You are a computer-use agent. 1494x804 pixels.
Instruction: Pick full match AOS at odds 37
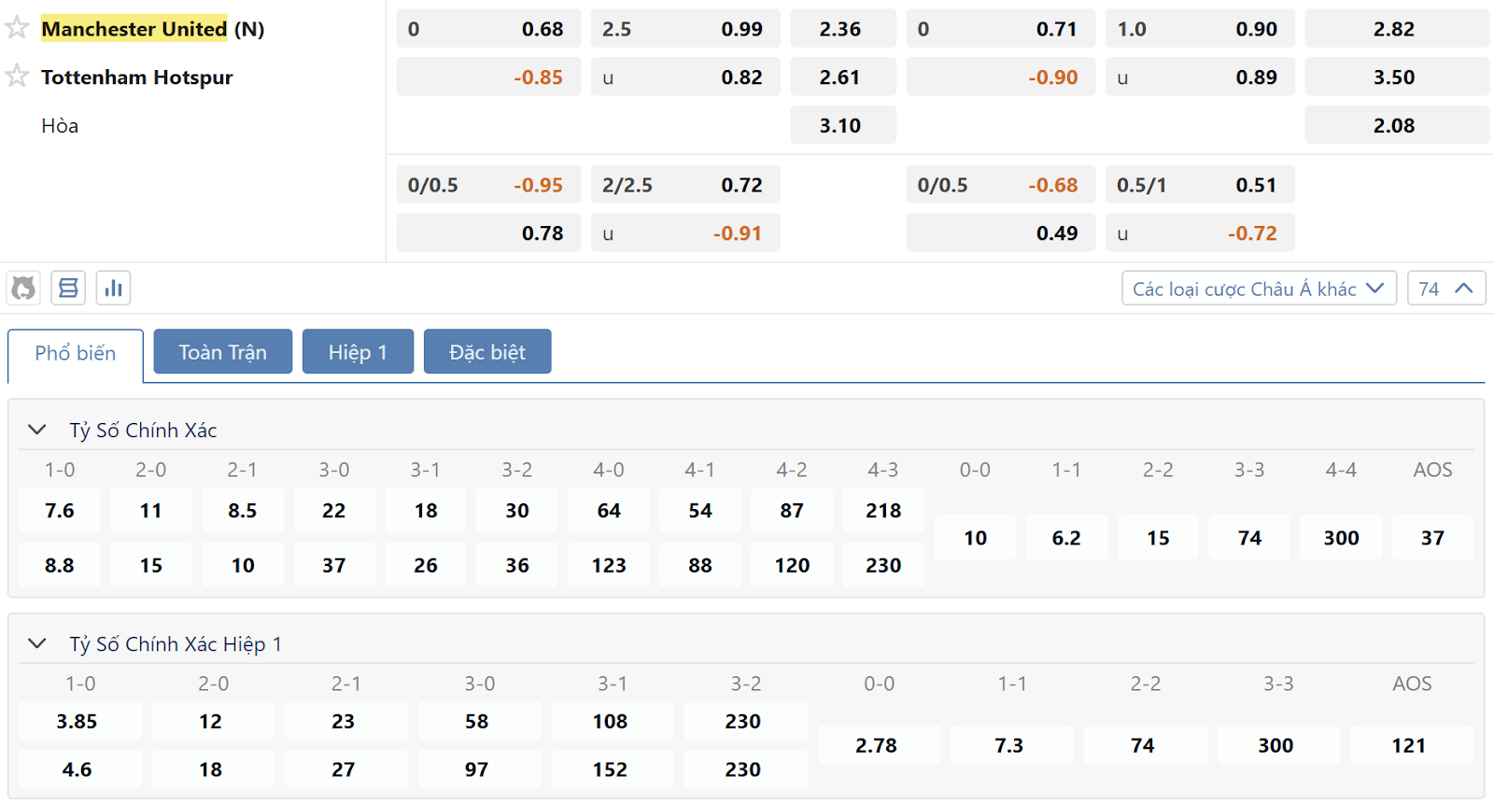coord(1432,538)
